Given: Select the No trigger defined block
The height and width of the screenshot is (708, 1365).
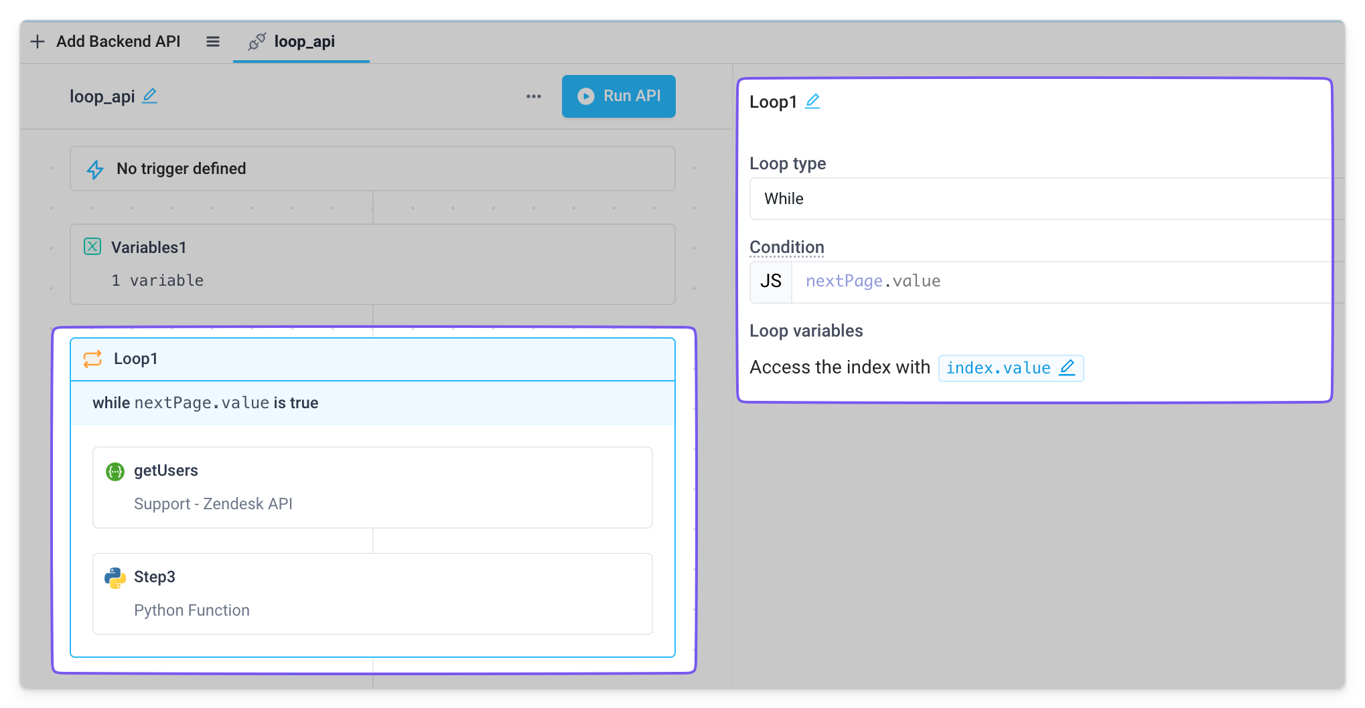Looking at the screenshot, I should (x=372, y=169).
